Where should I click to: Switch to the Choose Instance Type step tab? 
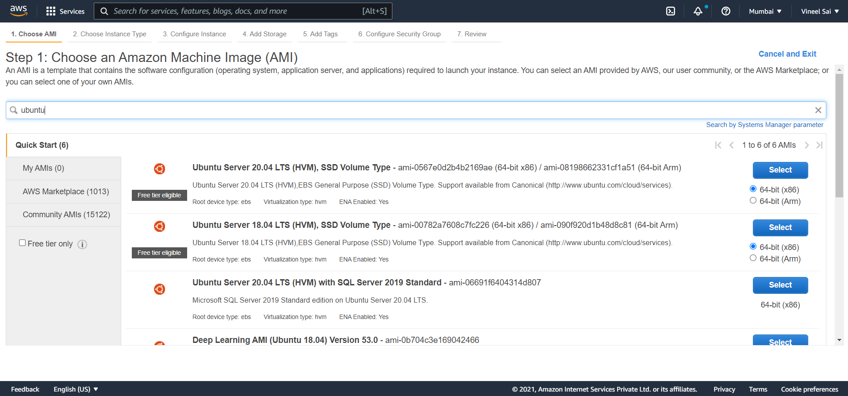click(x=109, y=34)
